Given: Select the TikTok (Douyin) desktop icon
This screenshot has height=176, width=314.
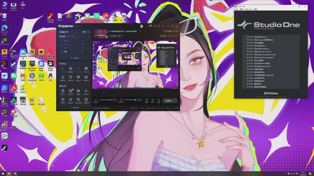Looking at the screenshot, I should point(4,149).
